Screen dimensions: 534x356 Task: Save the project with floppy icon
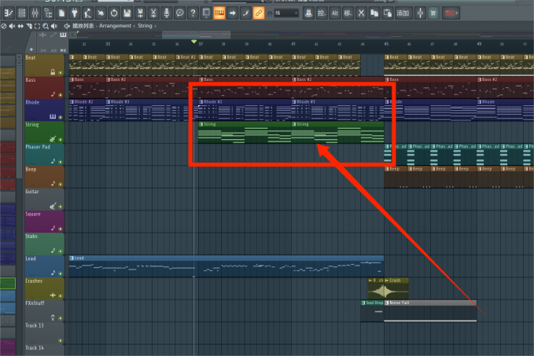[x=127, y=13]
